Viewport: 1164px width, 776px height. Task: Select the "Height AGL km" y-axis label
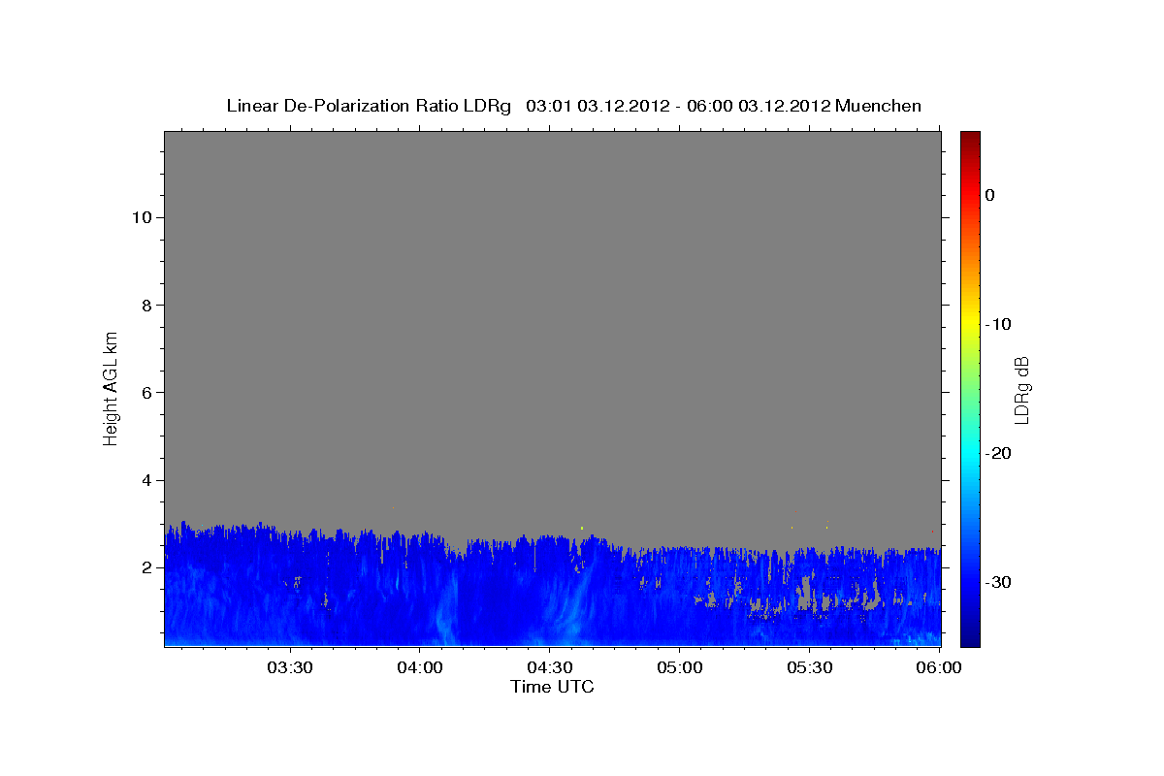click(111, 387)
